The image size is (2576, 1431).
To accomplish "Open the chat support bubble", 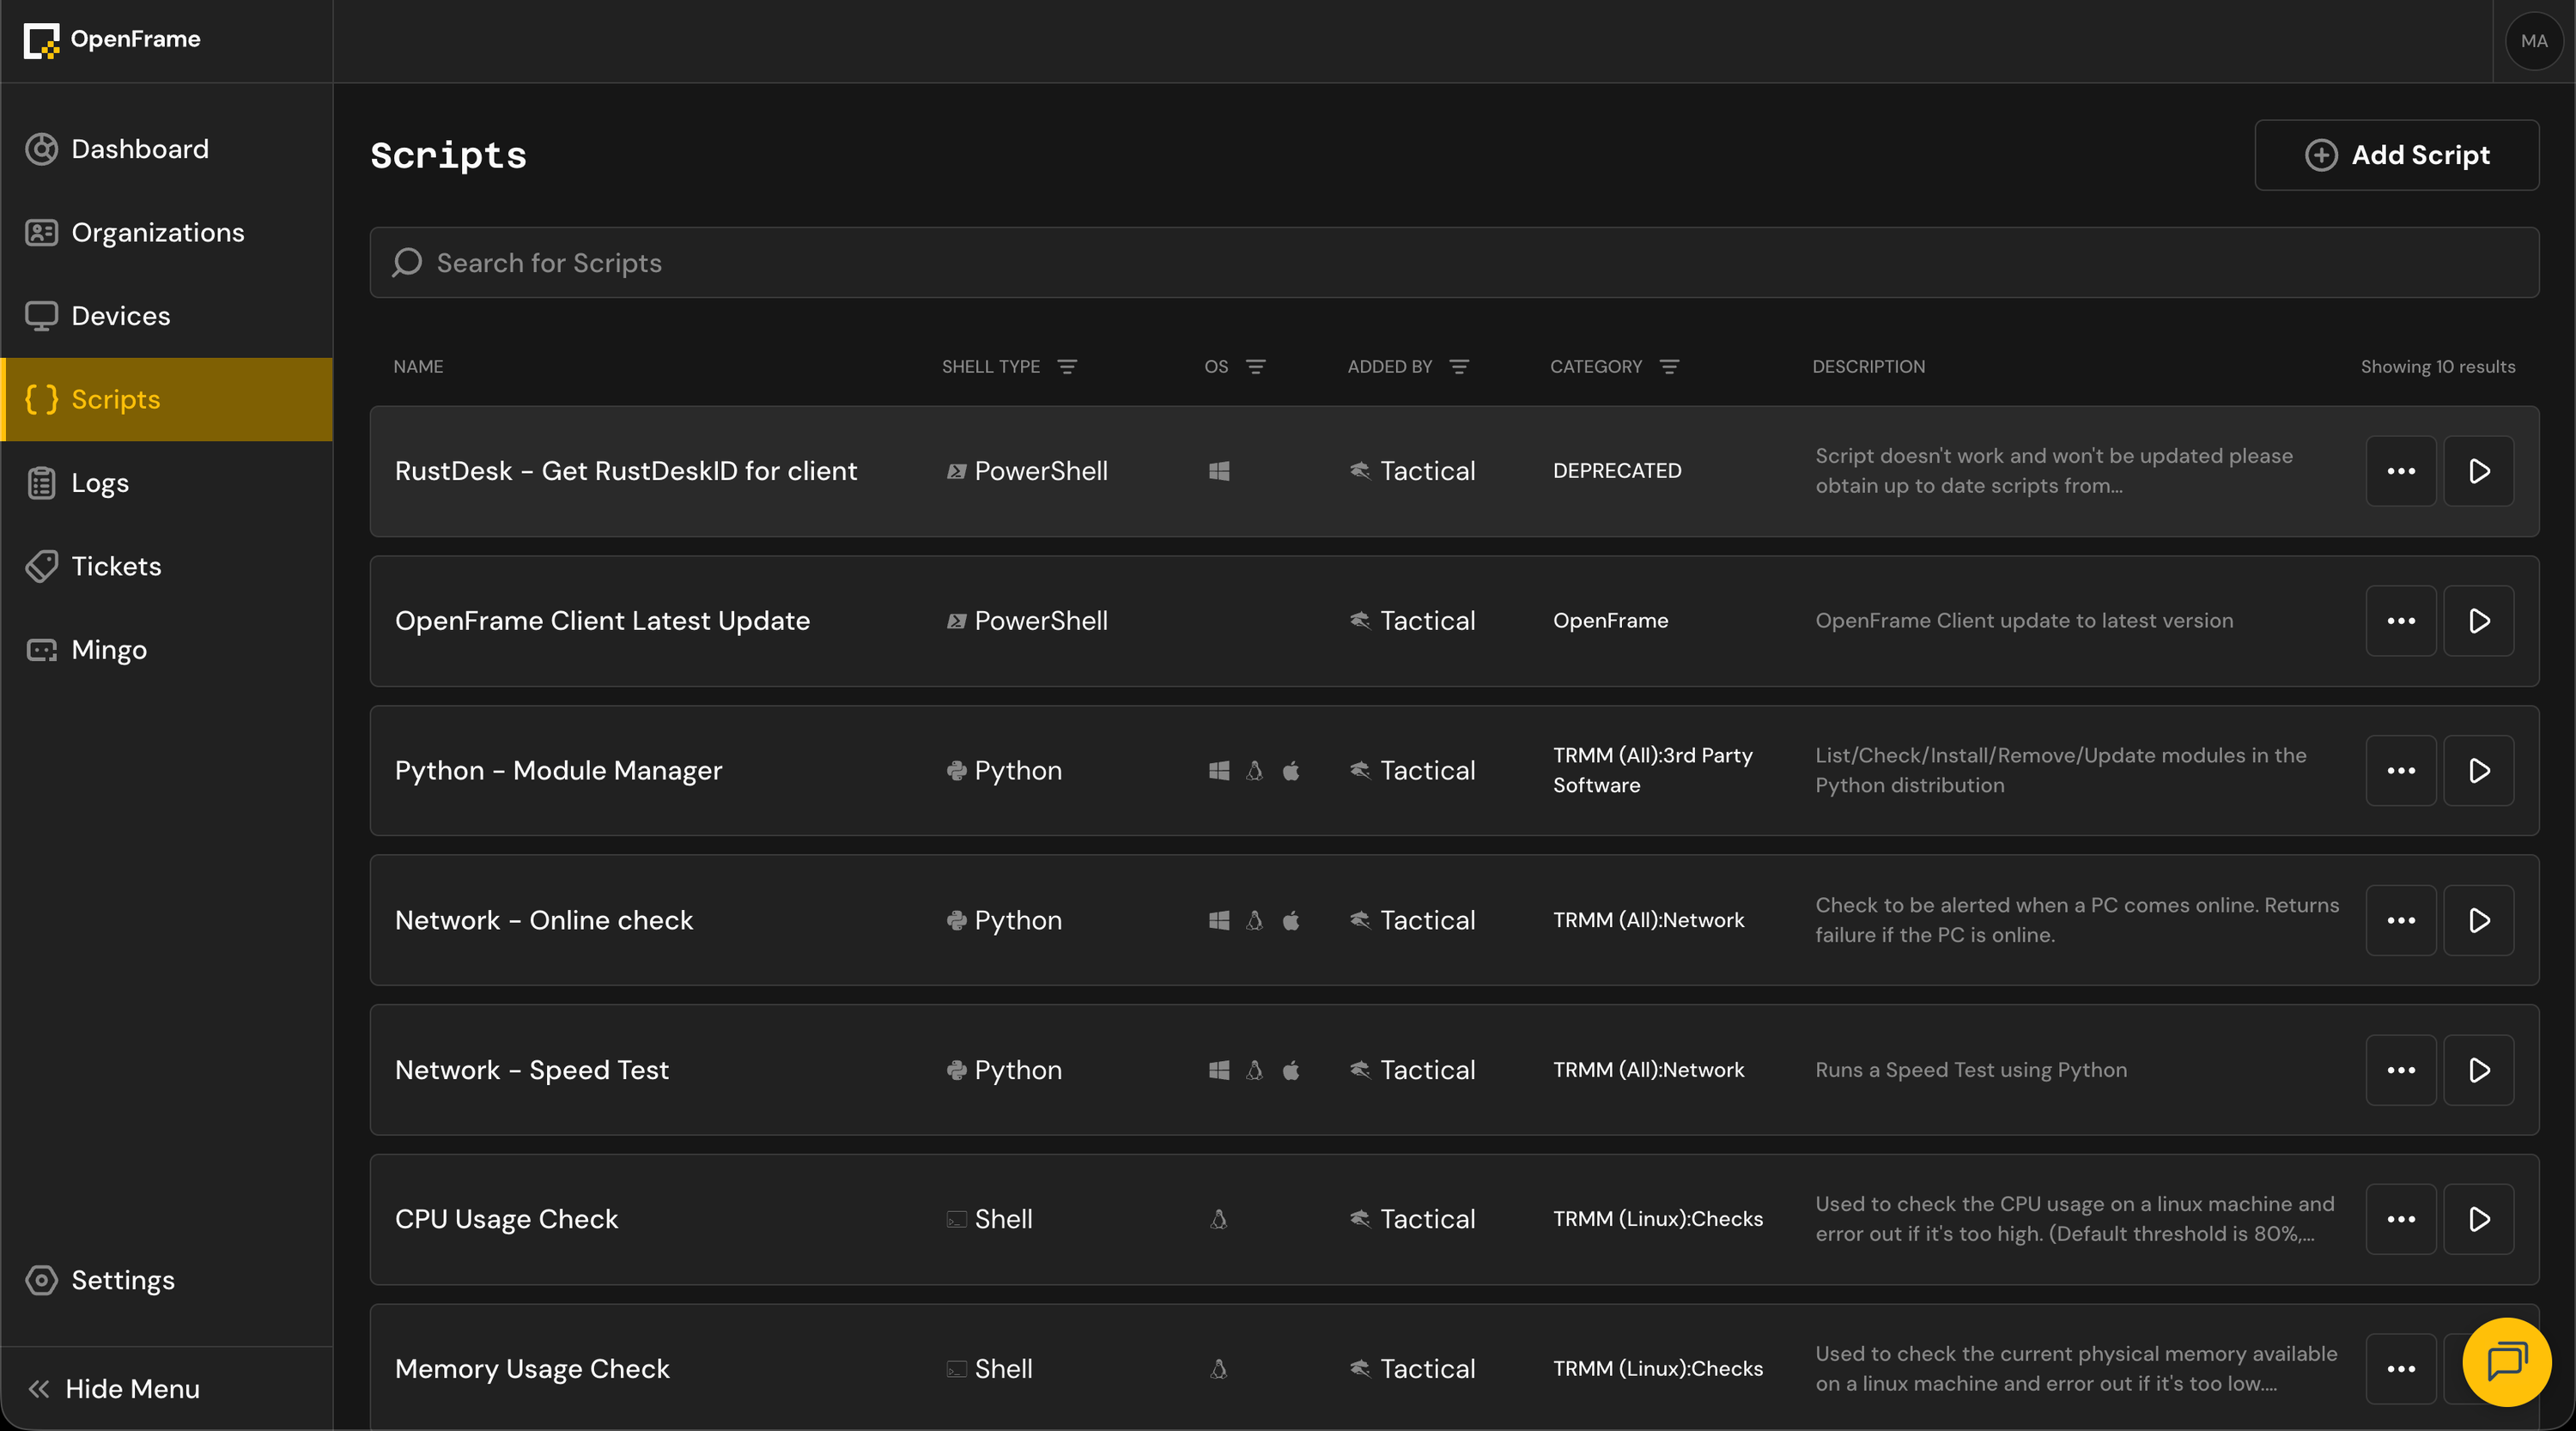I will (2506, 1361).
